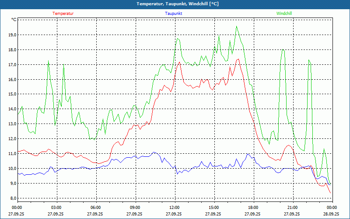Click the 8,0 y-axis tick label
Image resolution: width=350 pixels, height=219 pixels.
13,198
